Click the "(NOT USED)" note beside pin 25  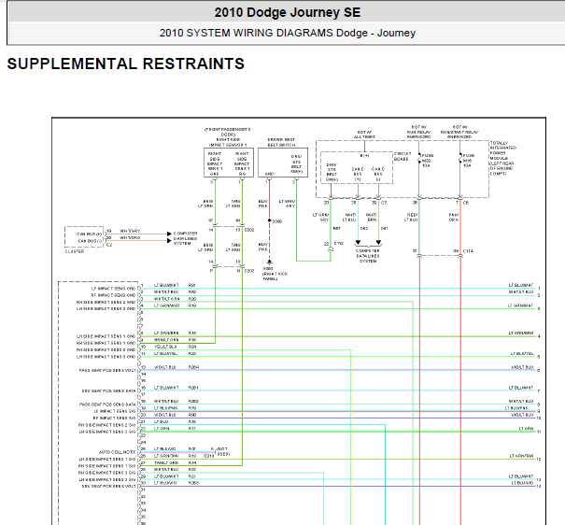(x=222, y=452)
